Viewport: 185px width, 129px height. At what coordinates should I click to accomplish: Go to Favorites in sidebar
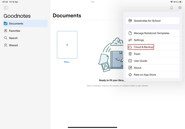[x=25, y=31]
